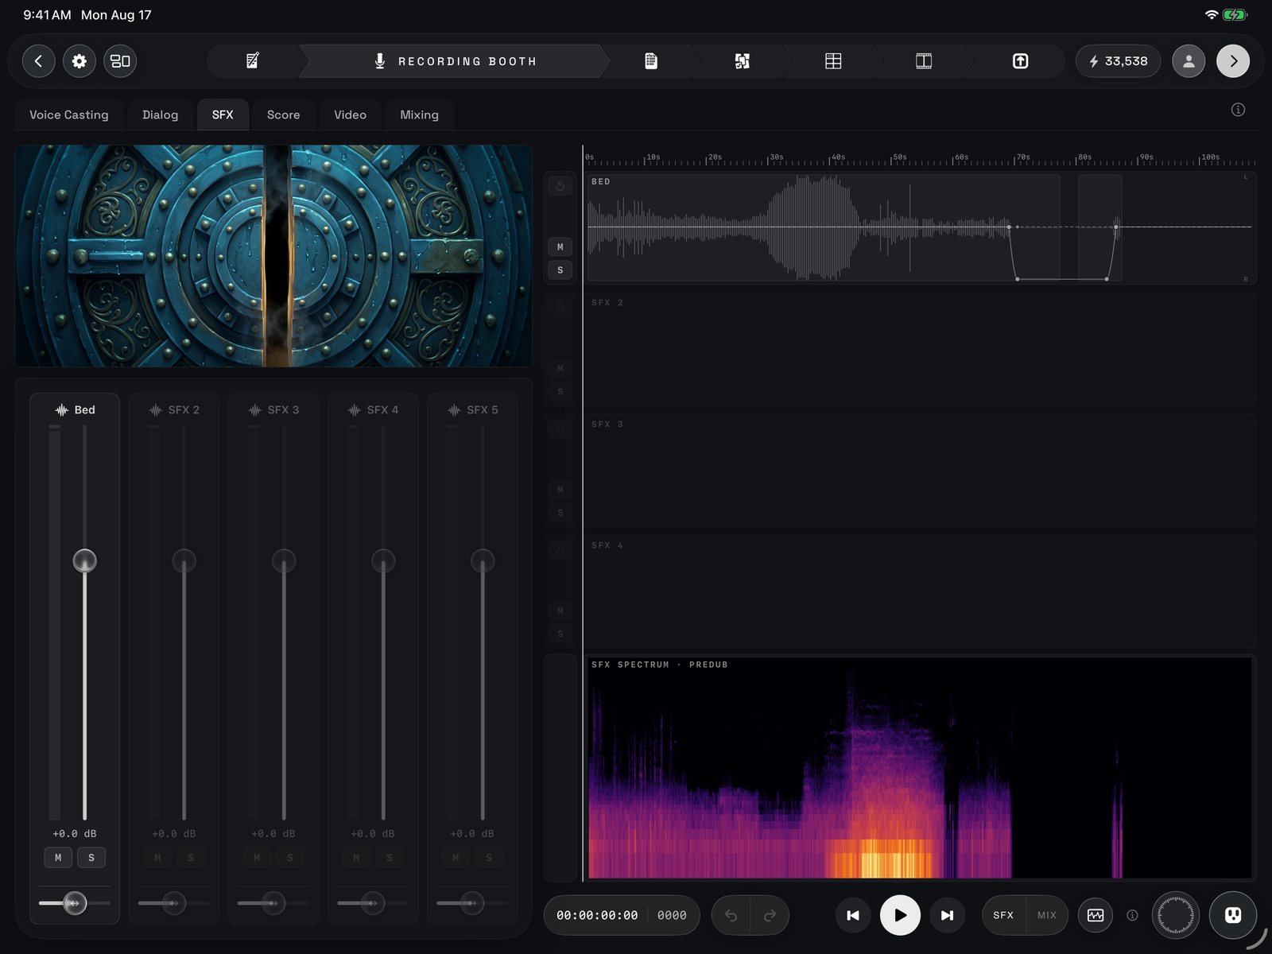Select the SFX 3 channel waveform icon

[x=254, y=410]
